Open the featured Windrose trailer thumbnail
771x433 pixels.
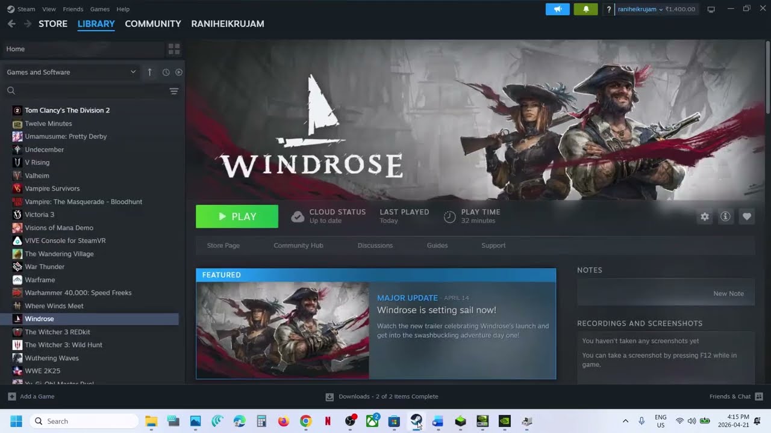click(282, 330)
